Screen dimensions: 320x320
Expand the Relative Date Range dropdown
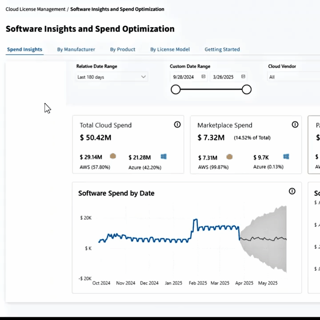click(x=112, y=77)
